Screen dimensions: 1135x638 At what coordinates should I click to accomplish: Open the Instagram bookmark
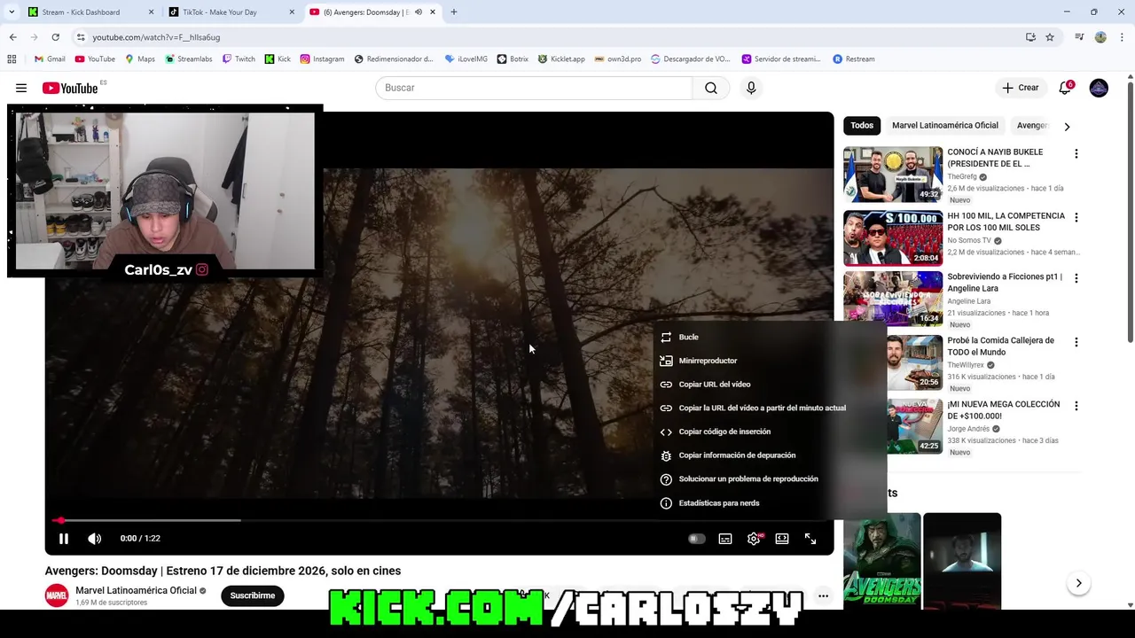tap(322, 59)
